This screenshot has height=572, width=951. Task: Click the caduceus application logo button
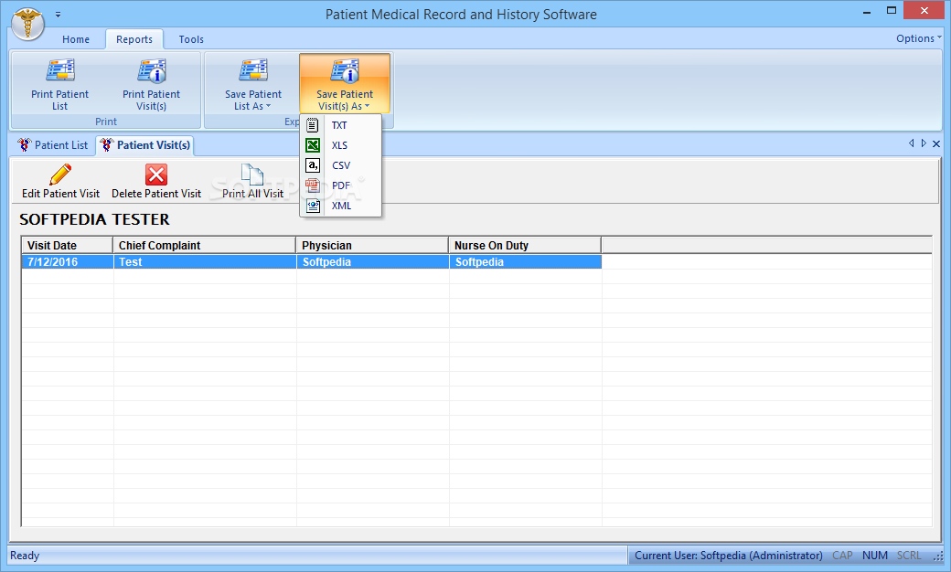pos(28,25)
